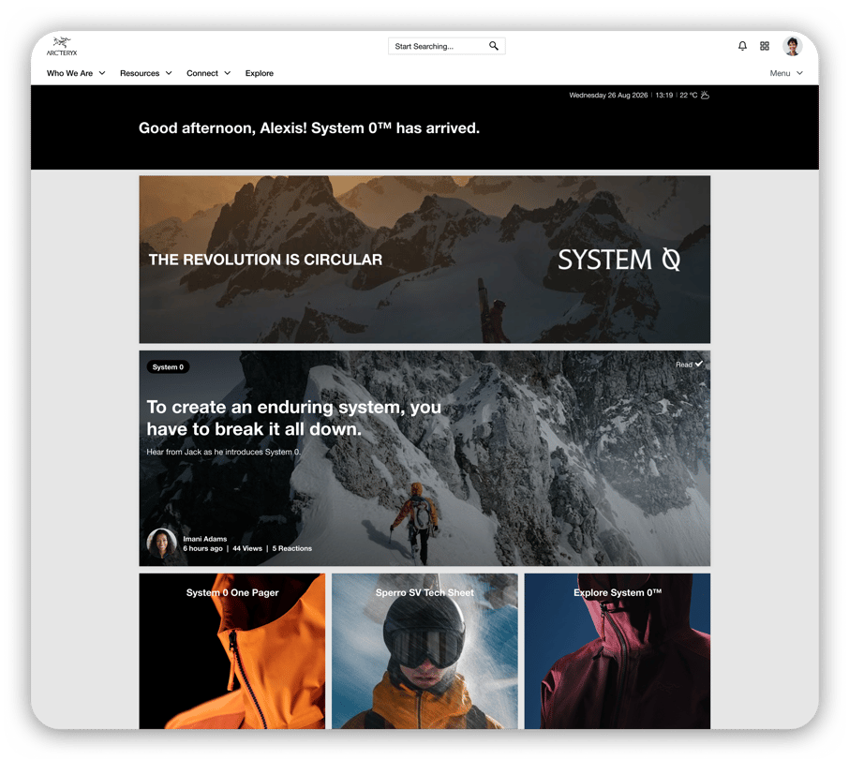849x760 pixels.
Task: Click the Good afternoon, Alexis greeting
Action: (309, 128)
